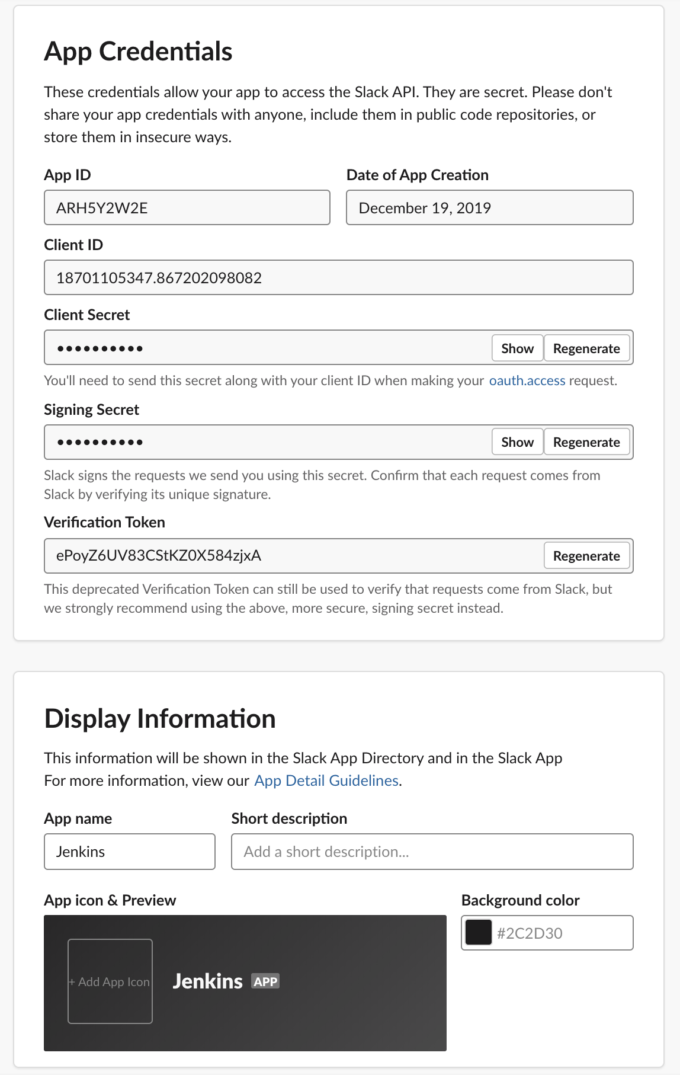Click the Short description input

[432, 852]
